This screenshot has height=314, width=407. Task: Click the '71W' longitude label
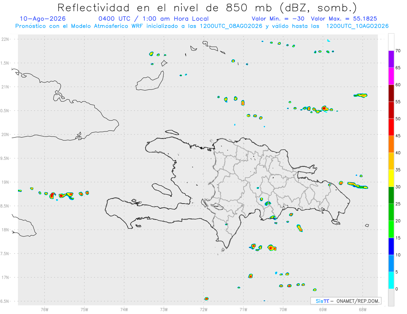[x=243, y=310]
